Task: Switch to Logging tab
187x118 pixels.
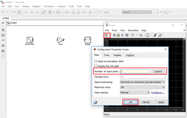Action: coord(130,55)
